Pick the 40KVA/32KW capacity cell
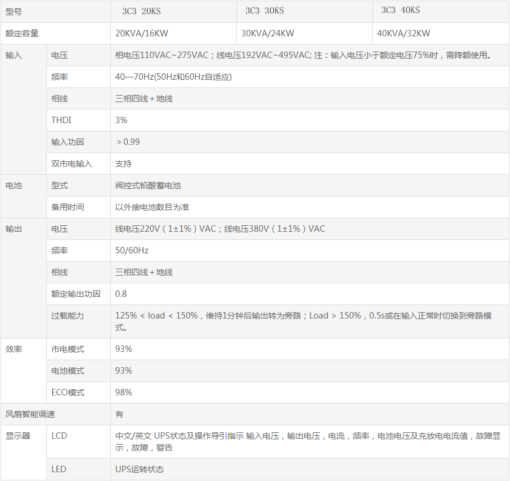The width and height of the screenshot is (510, 481). pyautogui.click(x=404, y=33)
